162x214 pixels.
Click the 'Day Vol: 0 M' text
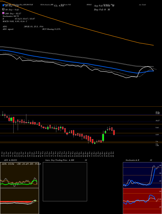tap(102, 10)
